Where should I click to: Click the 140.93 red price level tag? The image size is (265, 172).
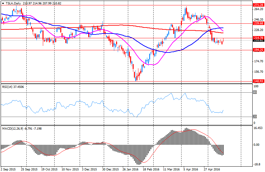259,81
